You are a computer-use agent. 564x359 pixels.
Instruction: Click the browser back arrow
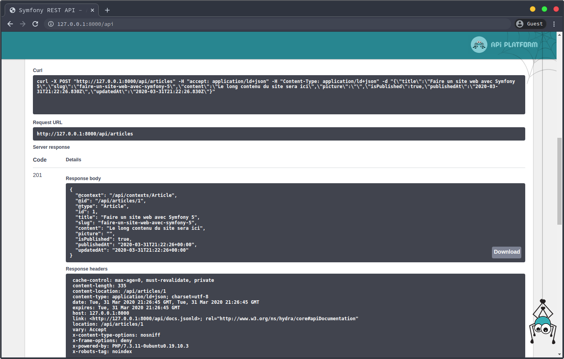[10, 24]
